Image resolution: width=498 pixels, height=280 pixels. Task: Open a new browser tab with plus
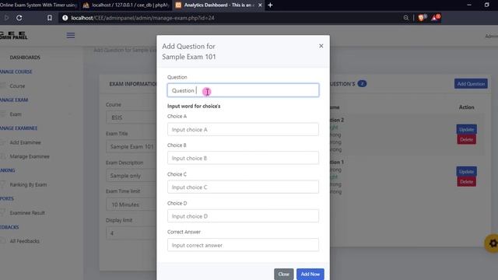(x=270, y=5)
